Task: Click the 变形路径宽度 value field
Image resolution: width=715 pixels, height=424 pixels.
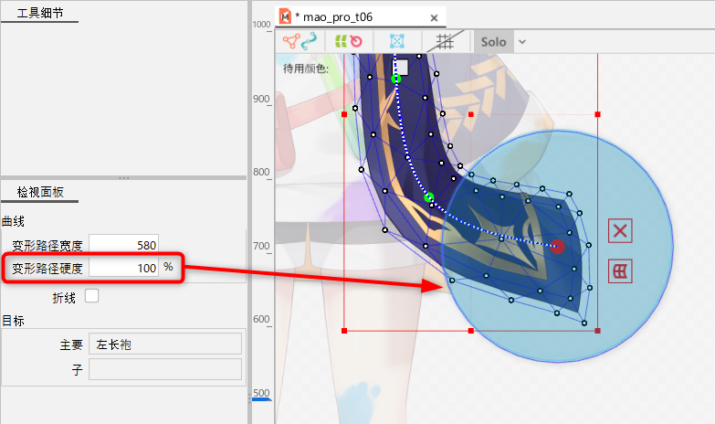Action: [124, 244]
